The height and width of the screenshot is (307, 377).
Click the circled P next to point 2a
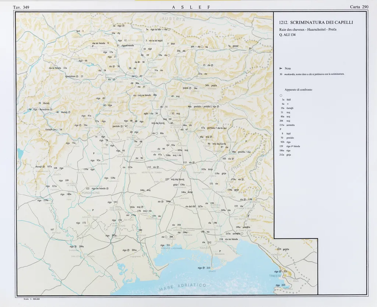pos(123,26)
